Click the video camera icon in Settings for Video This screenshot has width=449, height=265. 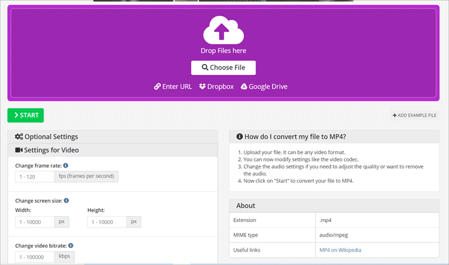click(19, 150)
